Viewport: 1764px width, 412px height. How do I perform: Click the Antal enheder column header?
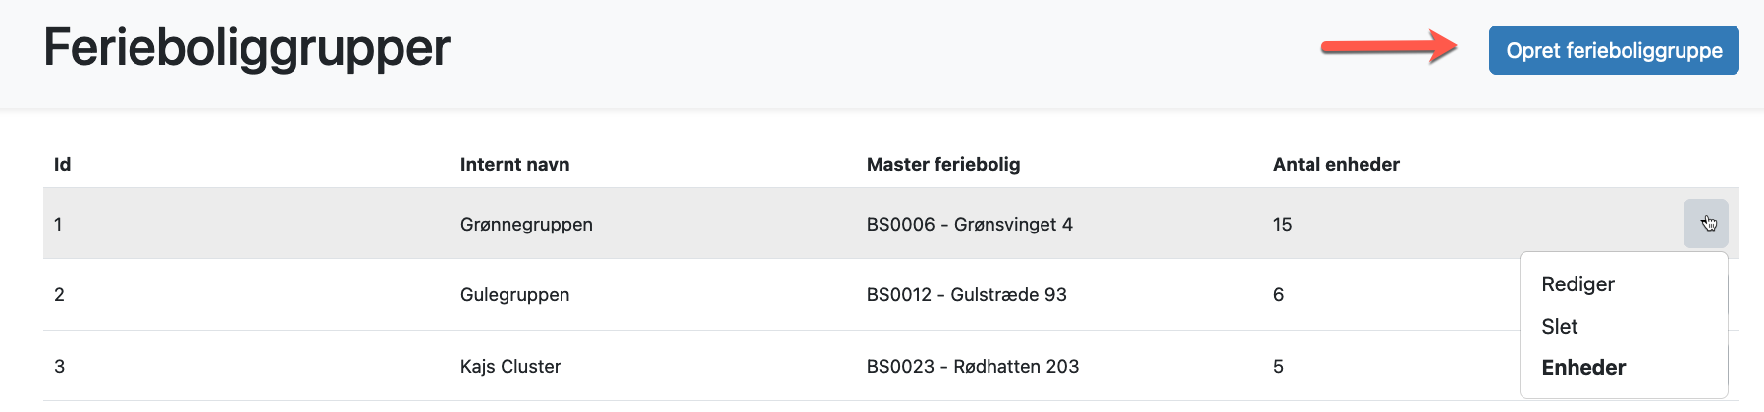pyautogui.click(x=1336, y=164)
